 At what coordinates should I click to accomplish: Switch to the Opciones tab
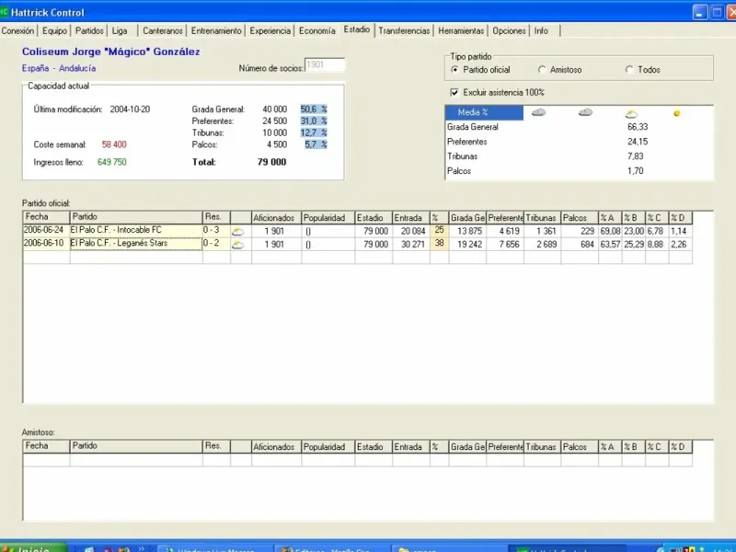[509, 31]
